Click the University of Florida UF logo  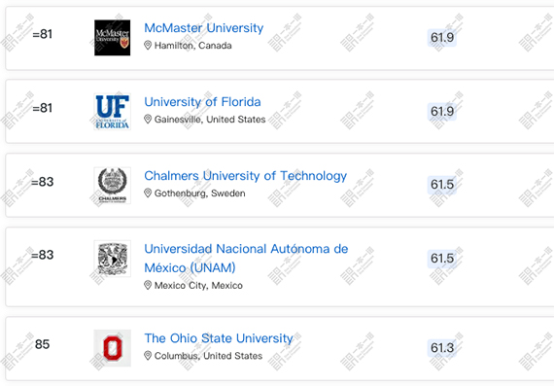click(x=113, y=112)
